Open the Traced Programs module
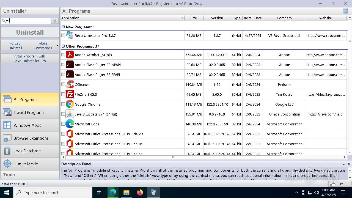Screen dimensions: 352x198 [x=30, y=112]
